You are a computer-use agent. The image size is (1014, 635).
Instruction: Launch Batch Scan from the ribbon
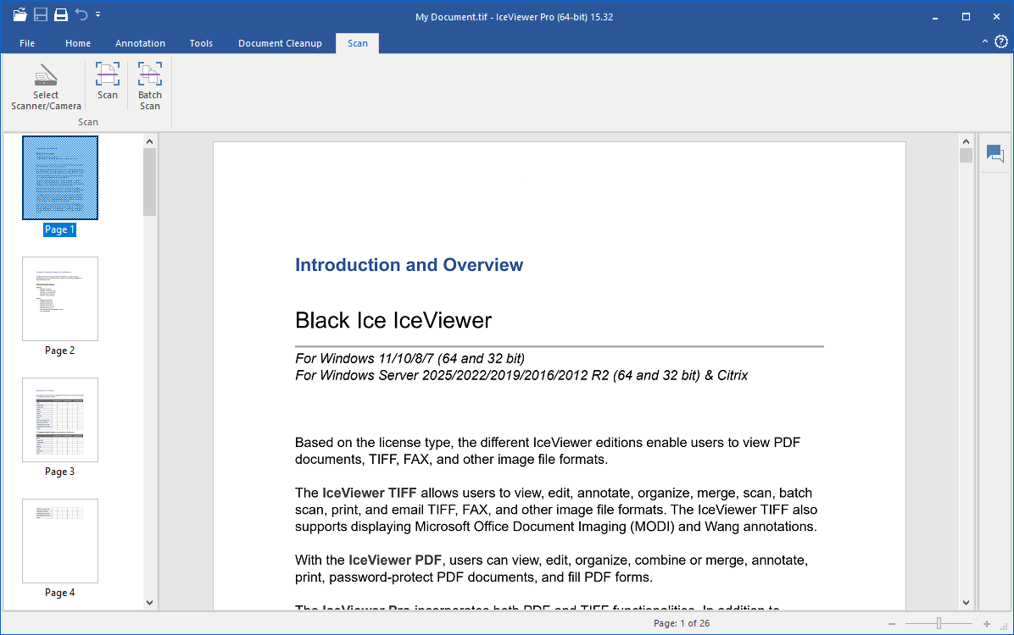coord(149,87)
